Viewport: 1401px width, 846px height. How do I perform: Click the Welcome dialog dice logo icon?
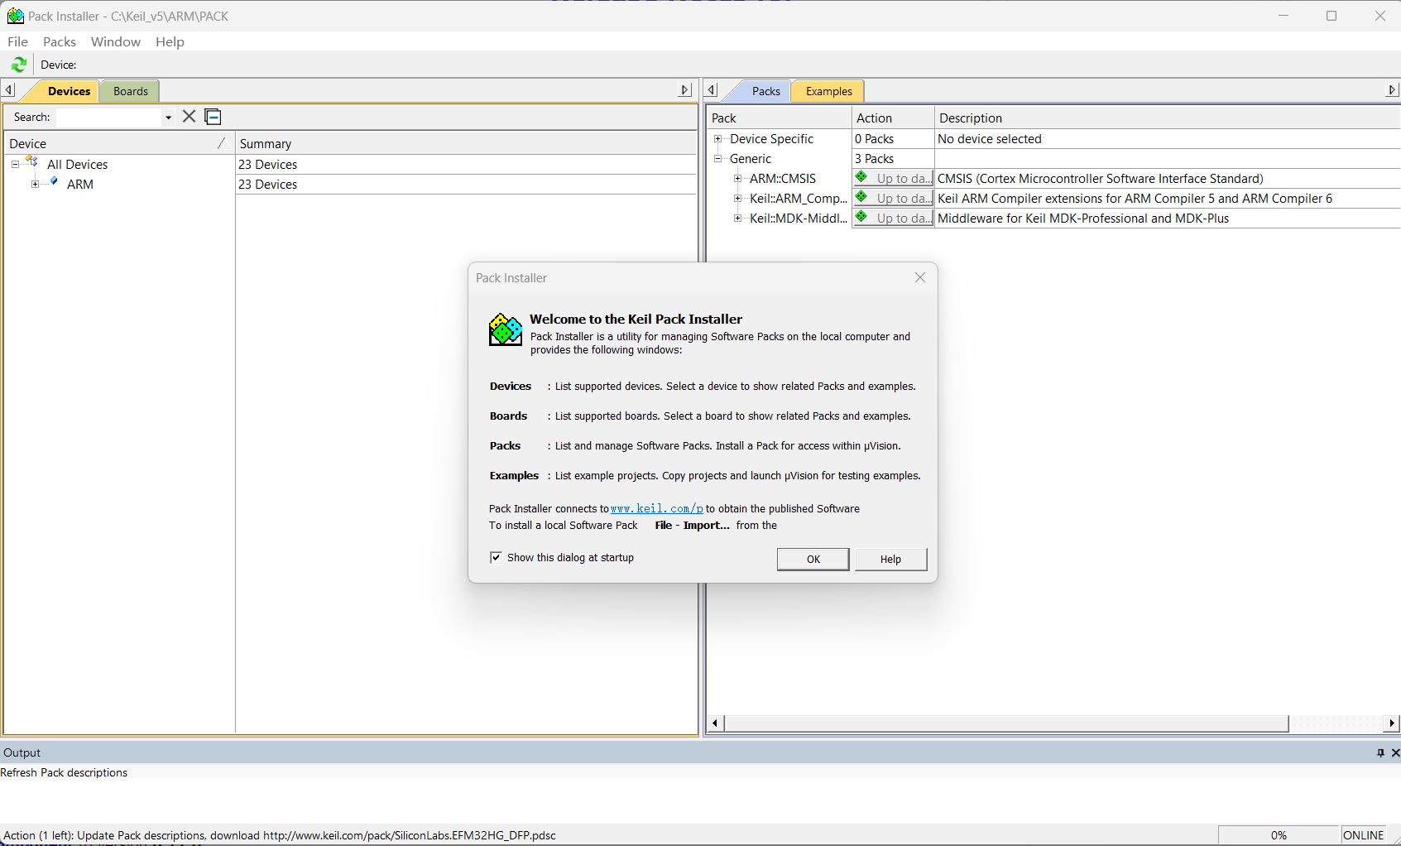click(x=506, y=329)
